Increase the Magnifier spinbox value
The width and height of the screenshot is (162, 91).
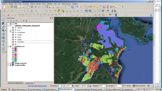(106, 85)
